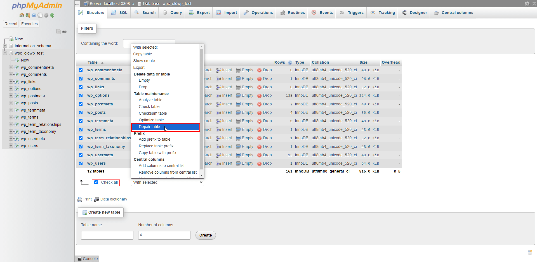Open MySQL documentation page icon
This screenshot has height=262, width=537.
40,15
